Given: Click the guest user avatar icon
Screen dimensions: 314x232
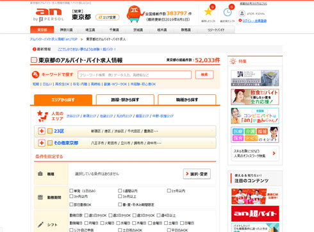Looking at the screenshot, I should click(242, 13).
